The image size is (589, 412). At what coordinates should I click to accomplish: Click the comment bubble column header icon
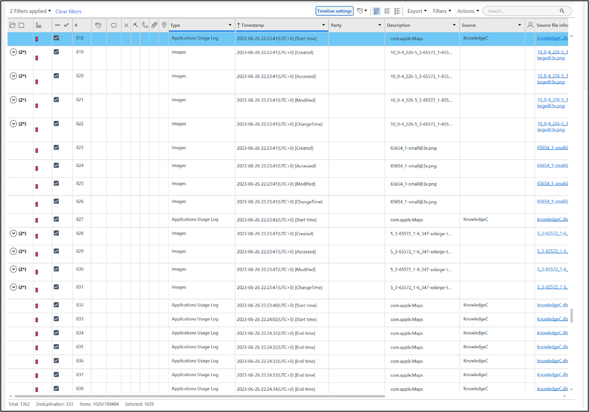[x=114, y=25]
